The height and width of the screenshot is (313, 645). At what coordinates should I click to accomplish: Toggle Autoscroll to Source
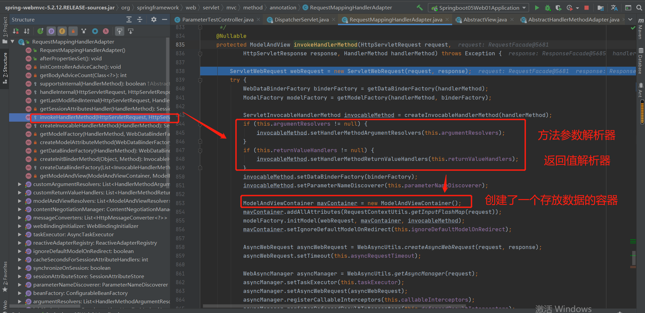(x=119, y=31)
